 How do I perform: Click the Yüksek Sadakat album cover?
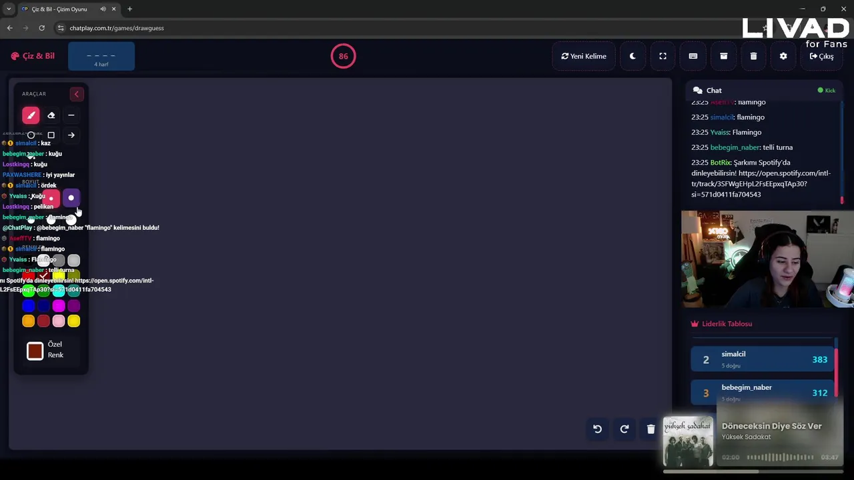pyautogui.click(x=688, y=441)
